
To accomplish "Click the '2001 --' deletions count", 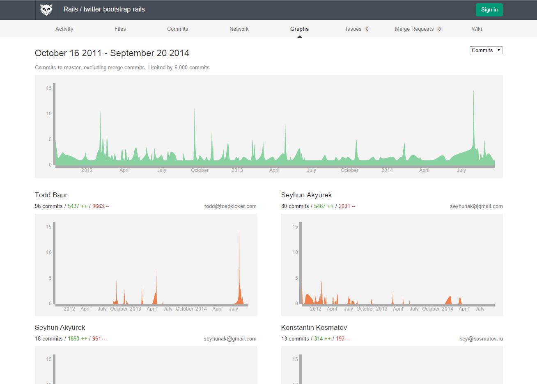I will click(x=347, y=206).
